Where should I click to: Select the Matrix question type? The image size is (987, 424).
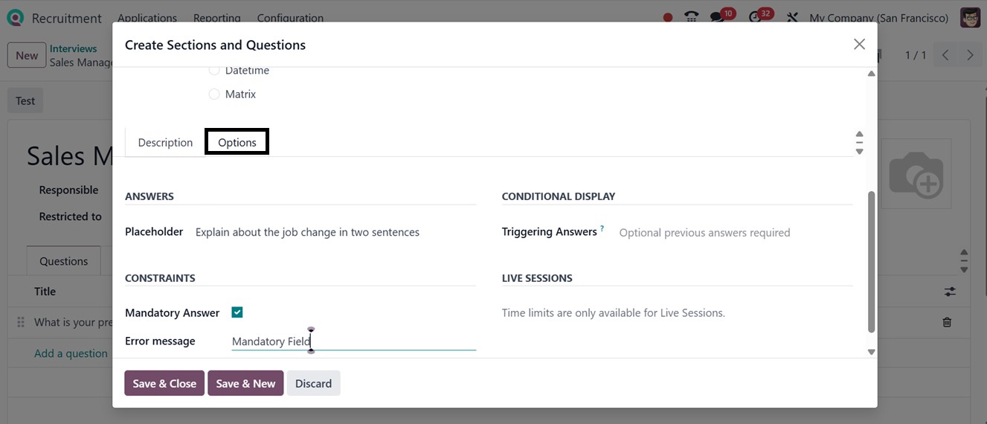click(x=214, y=94)
